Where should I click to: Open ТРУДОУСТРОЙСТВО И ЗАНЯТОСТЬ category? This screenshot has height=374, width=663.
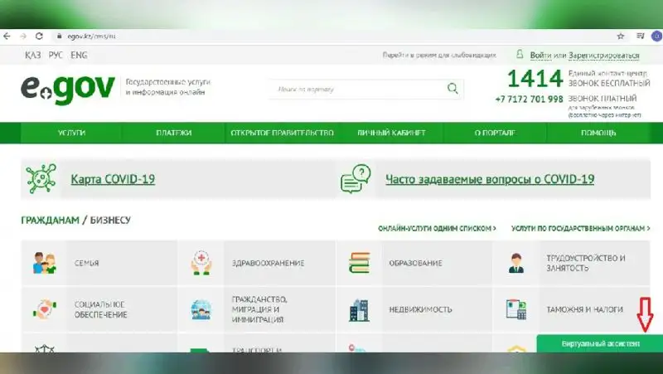[x=586, y=263]
